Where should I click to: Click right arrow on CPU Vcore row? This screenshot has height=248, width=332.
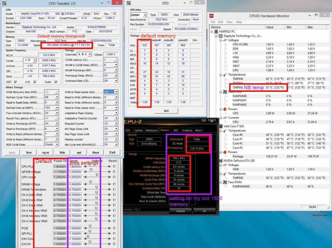tap(110, 177)
